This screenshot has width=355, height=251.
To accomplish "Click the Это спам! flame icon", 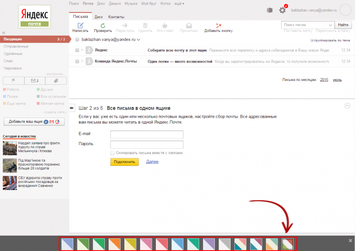I will coord(165,25).
